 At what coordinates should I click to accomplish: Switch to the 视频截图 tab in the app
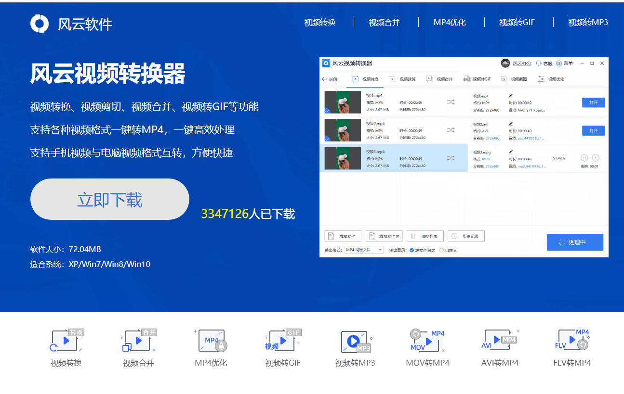pyautogui.click(x=514, y=79)
